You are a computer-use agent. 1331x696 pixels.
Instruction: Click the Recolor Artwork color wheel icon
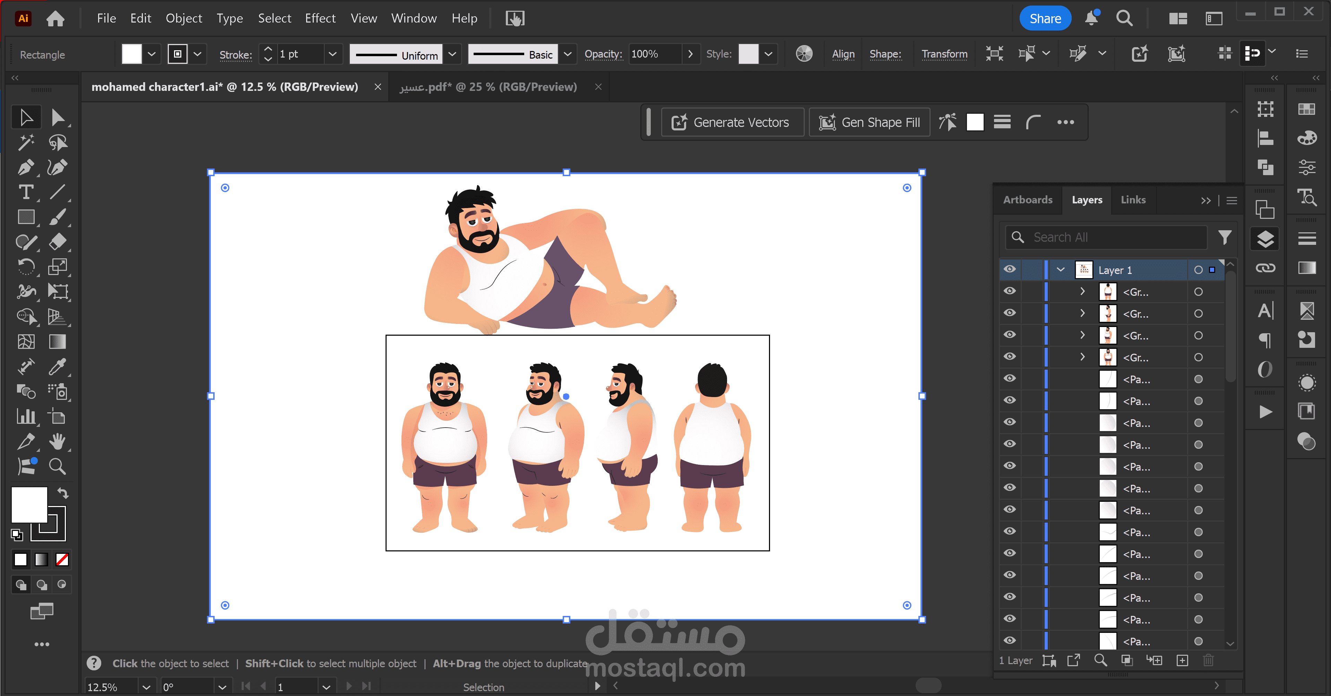point(803,54)
